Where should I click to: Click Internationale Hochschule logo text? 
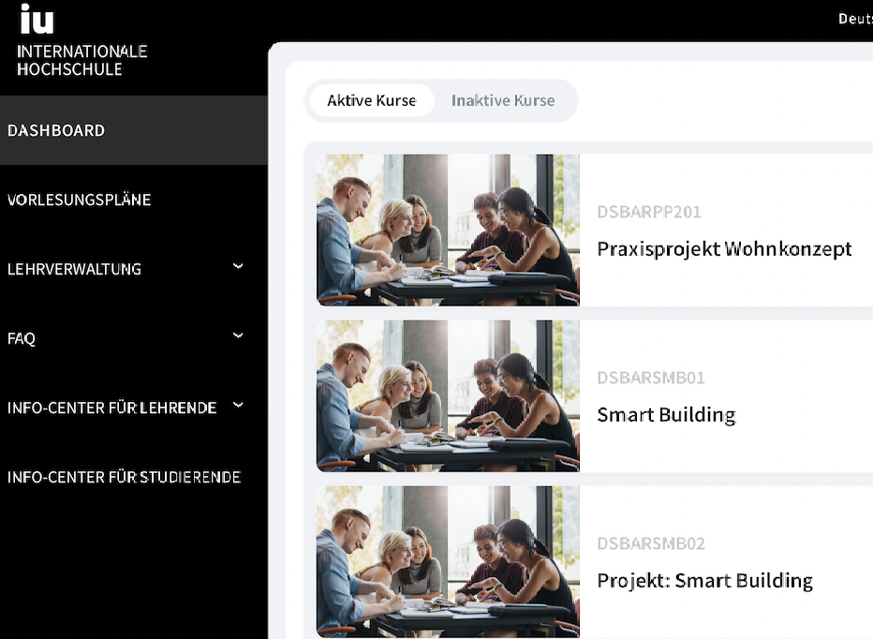coord(81,60)
